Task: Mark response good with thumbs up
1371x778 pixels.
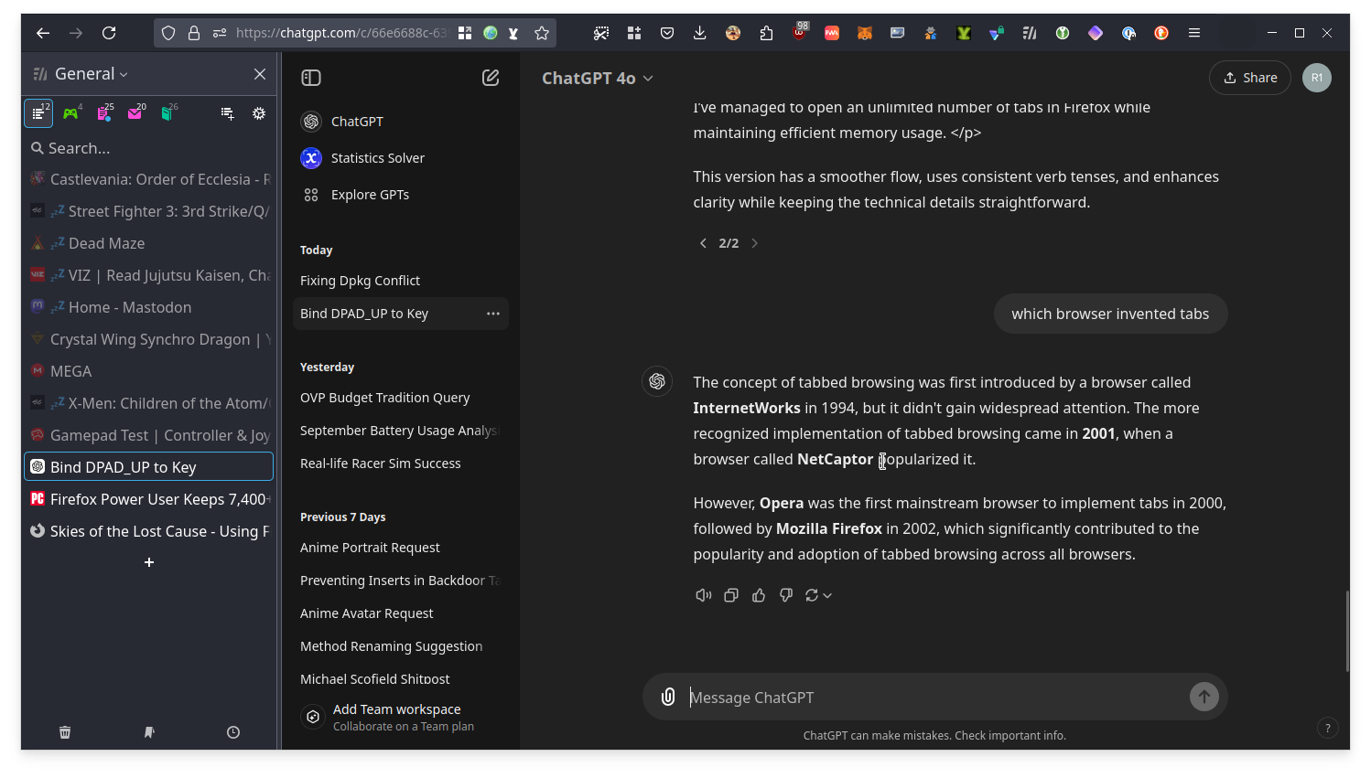Action: pyautogui.click(x=759, y=595)
